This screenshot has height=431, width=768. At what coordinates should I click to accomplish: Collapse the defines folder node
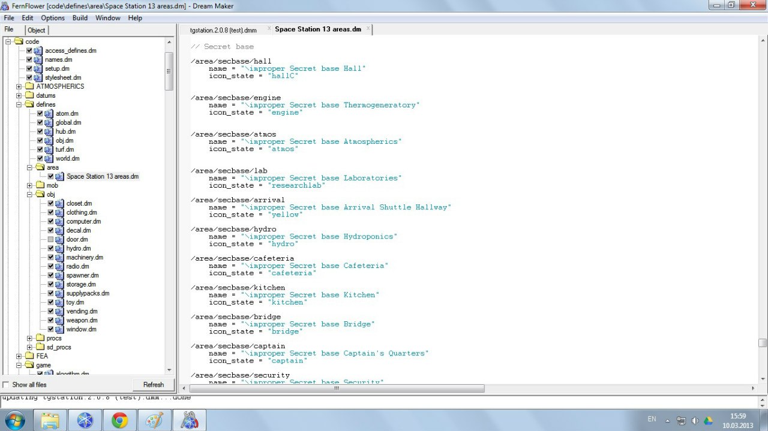pos(19,104)
